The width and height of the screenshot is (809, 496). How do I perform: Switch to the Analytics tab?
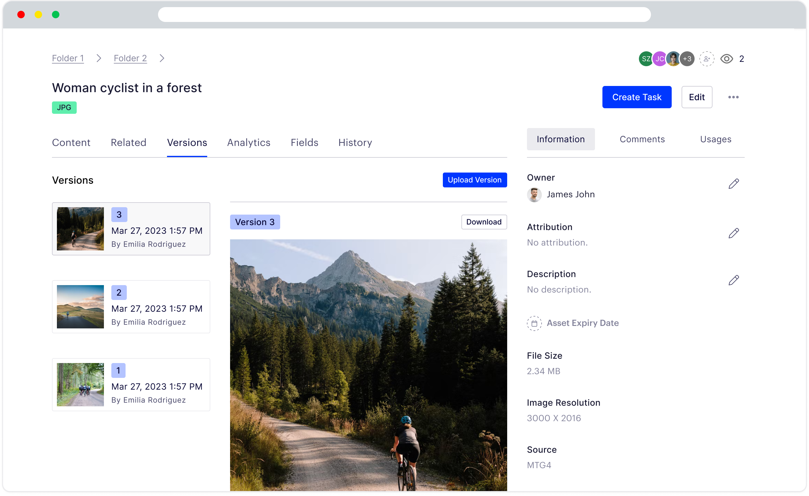pos(248,142)
